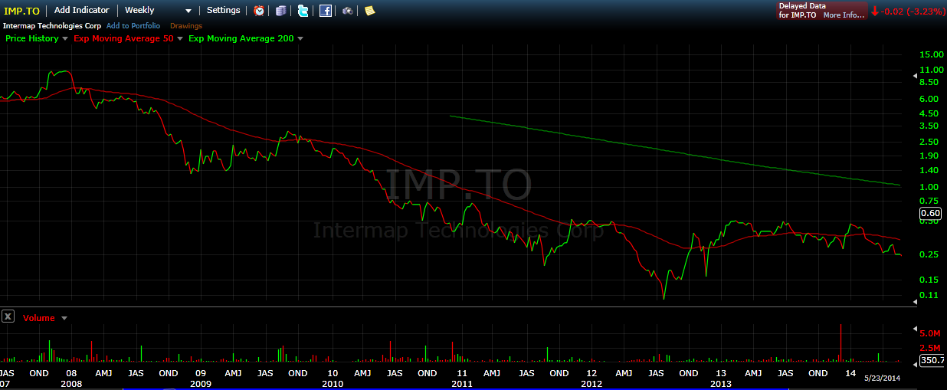Click the 15.00 price axis label
Image resolution: width=947 pixels, height=390 pixels.
pyautogui.click(x=932, y=54)
